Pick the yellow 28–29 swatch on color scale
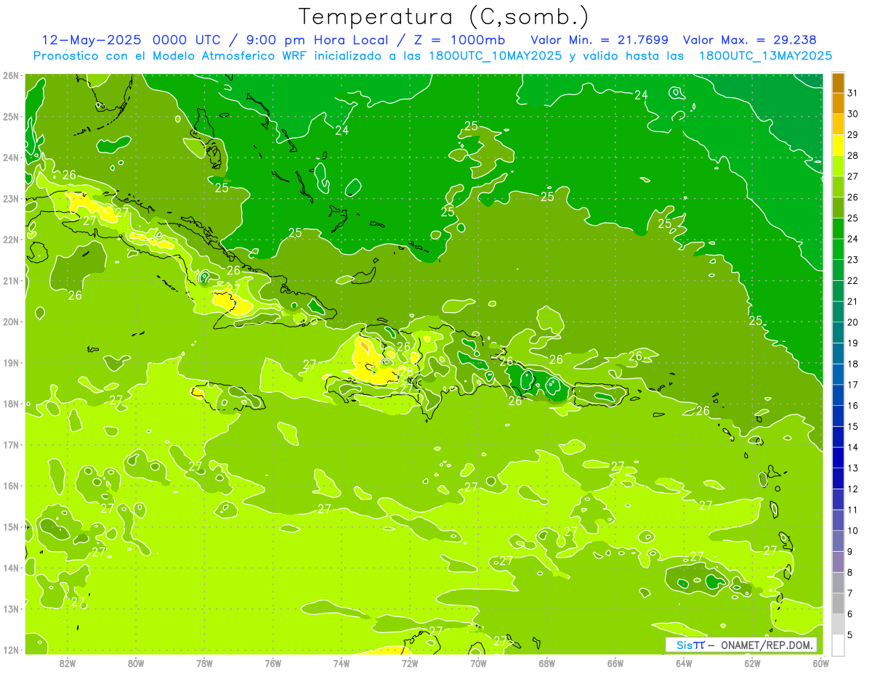Image resolution: width=872 pixels, height=673 pixels. (x=838, y=145)
